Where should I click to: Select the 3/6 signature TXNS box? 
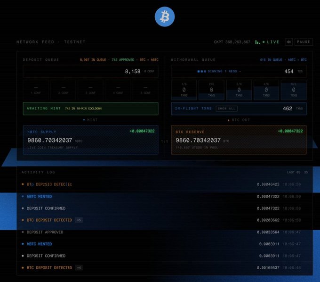tap(239, 90)
